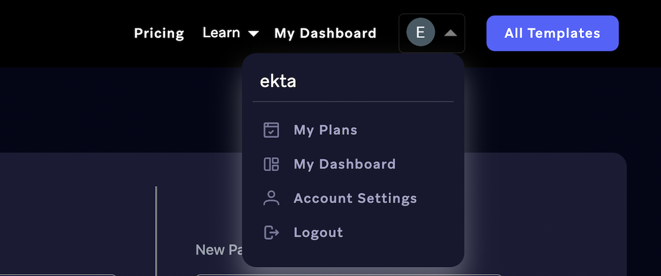Go to the Pricing page
The height and width of the screenshot is (276, 661).
(159, 33)
